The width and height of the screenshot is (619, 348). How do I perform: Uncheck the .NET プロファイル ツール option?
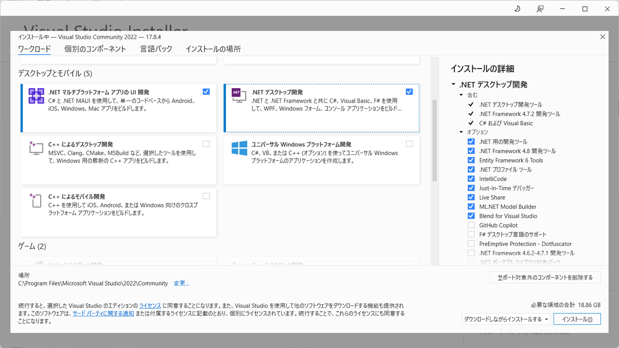point(471,170)
